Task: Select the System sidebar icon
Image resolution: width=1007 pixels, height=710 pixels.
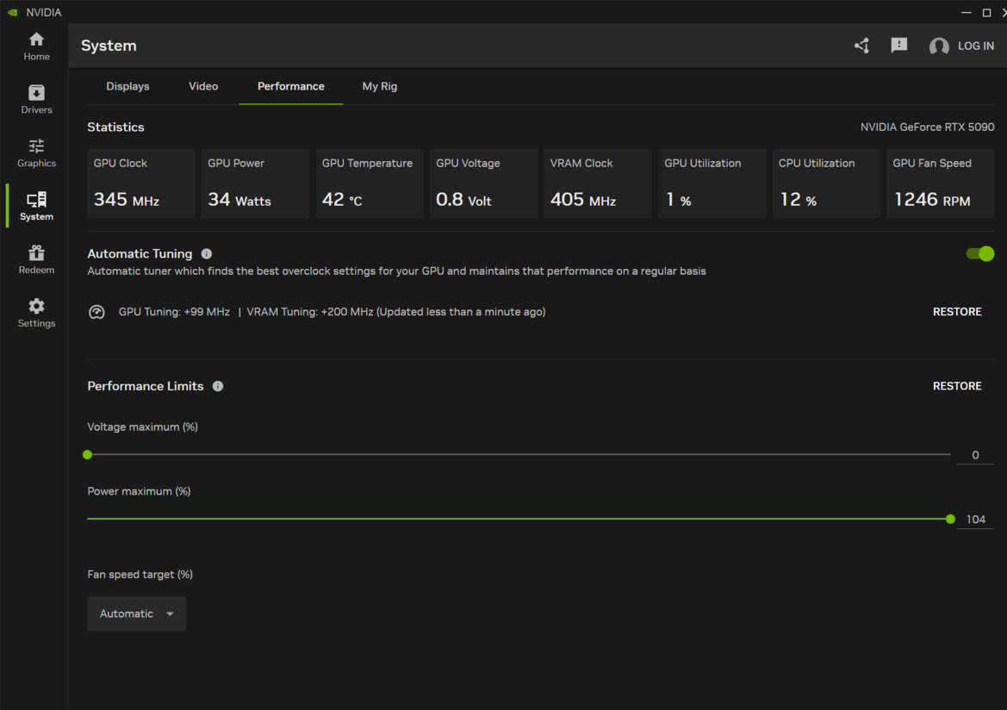Action: 36,199
